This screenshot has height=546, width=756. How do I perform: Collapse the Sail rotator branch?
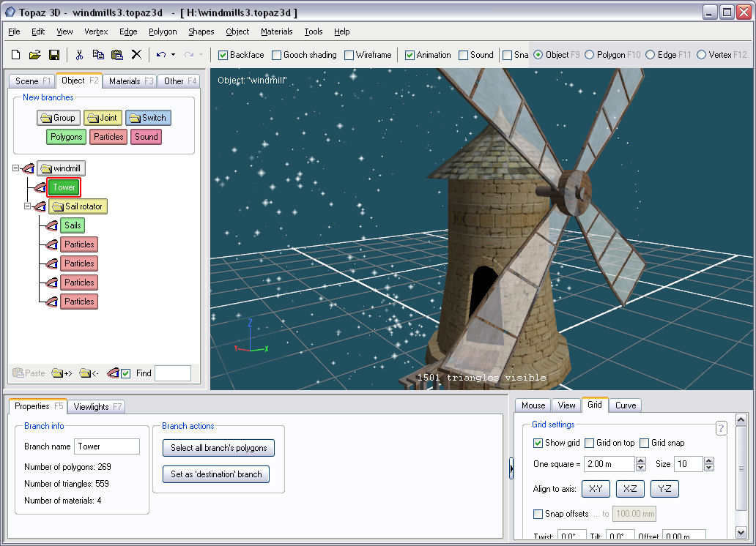pos(28,206)
